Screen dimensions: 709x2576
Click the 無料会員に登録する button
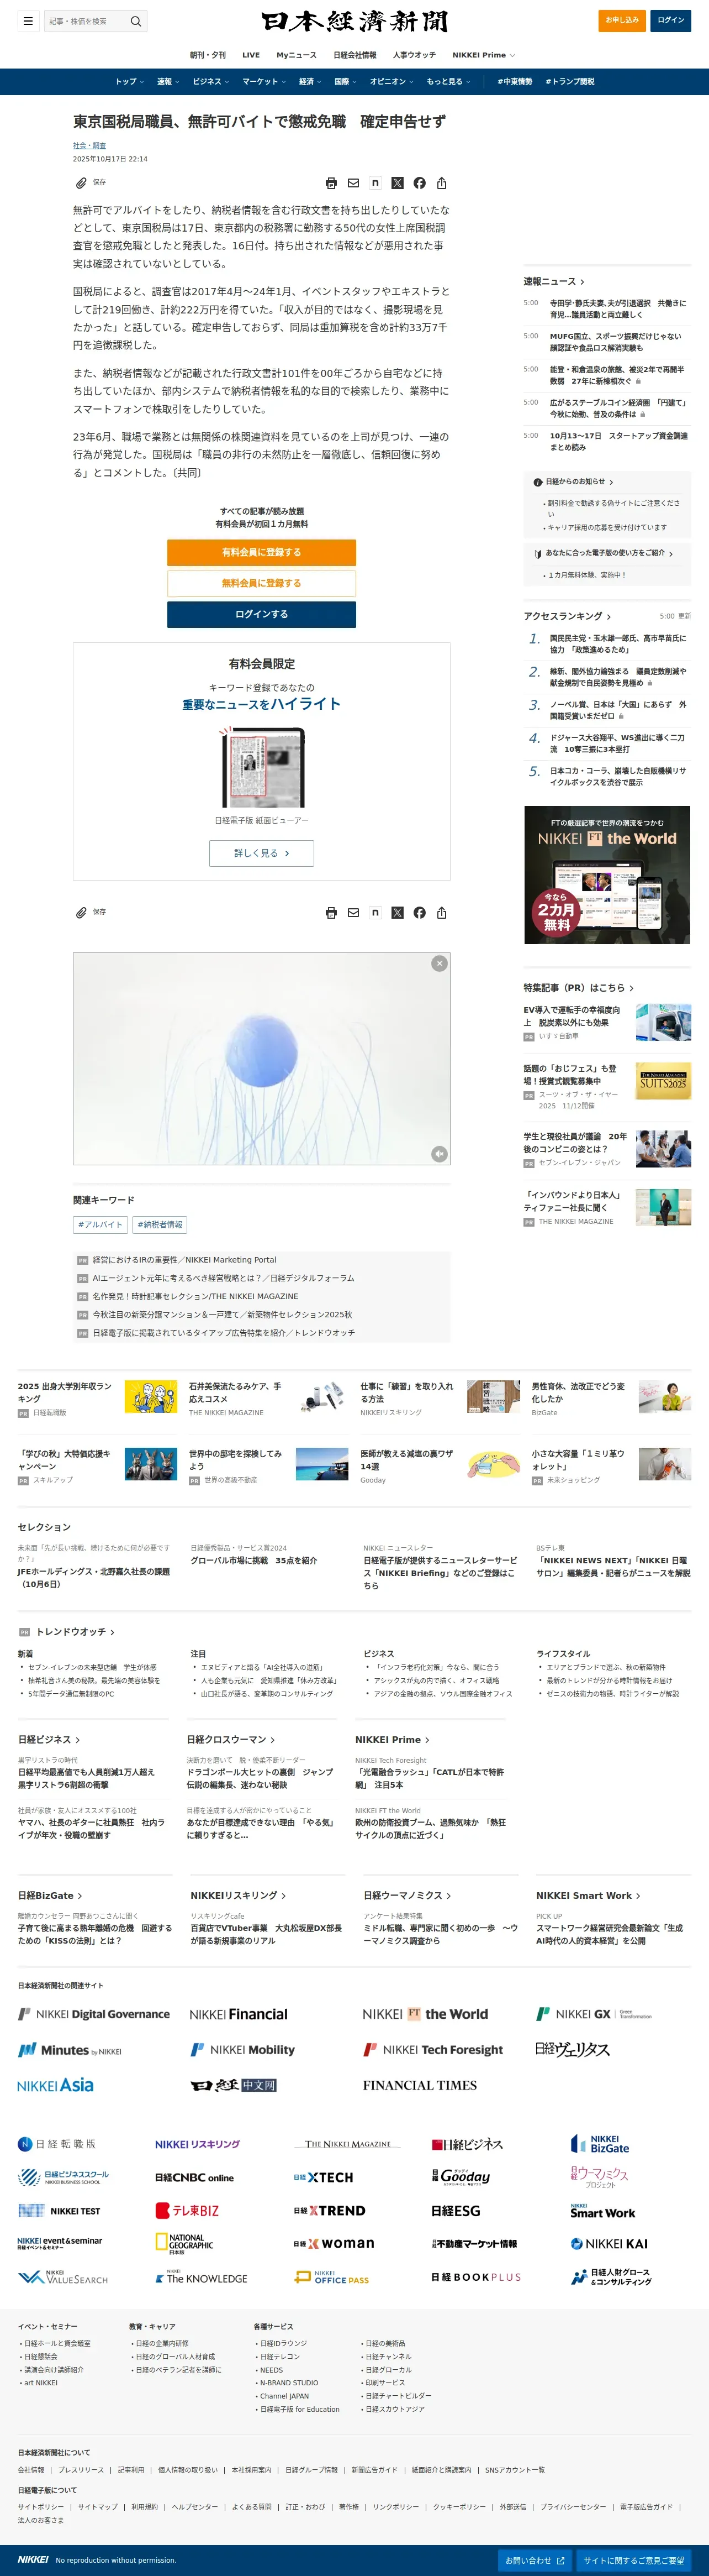[x=262, y=583]
